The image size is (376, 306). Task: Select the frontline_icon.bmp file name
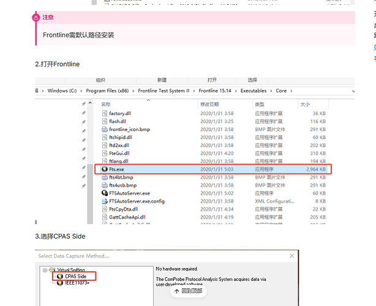(129, 129)
